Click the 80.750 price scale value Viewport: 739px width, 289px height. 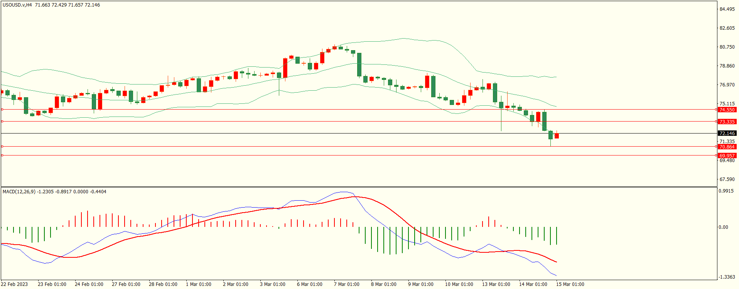click(x=727, y=47)
